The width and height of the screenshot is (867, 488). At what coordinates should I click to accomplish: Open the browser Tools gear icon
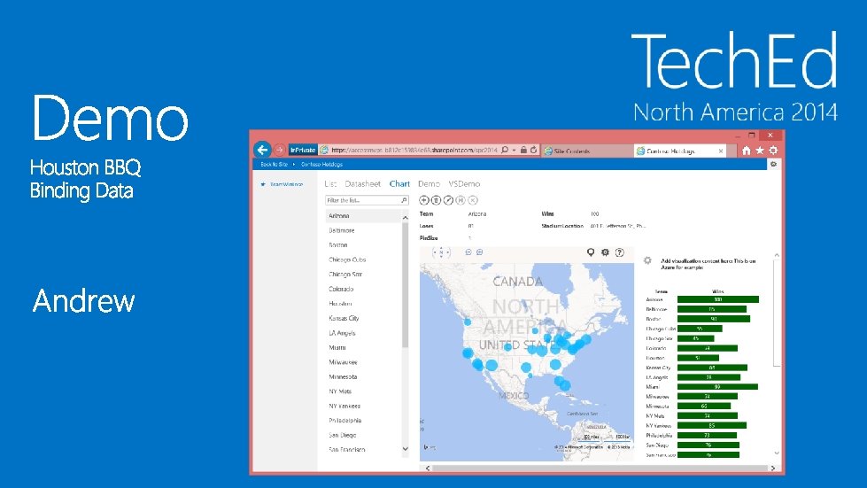click(x=773, y=151)
